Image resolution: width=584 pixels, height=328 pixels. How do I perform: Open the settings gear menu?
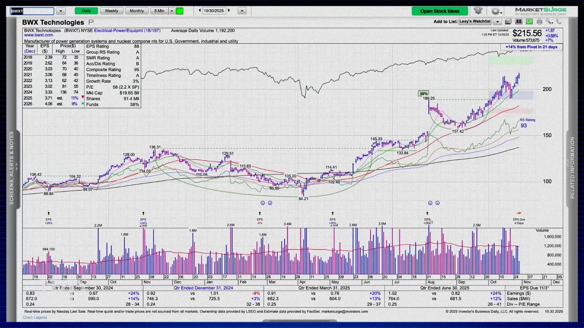(x=496, y=11)
